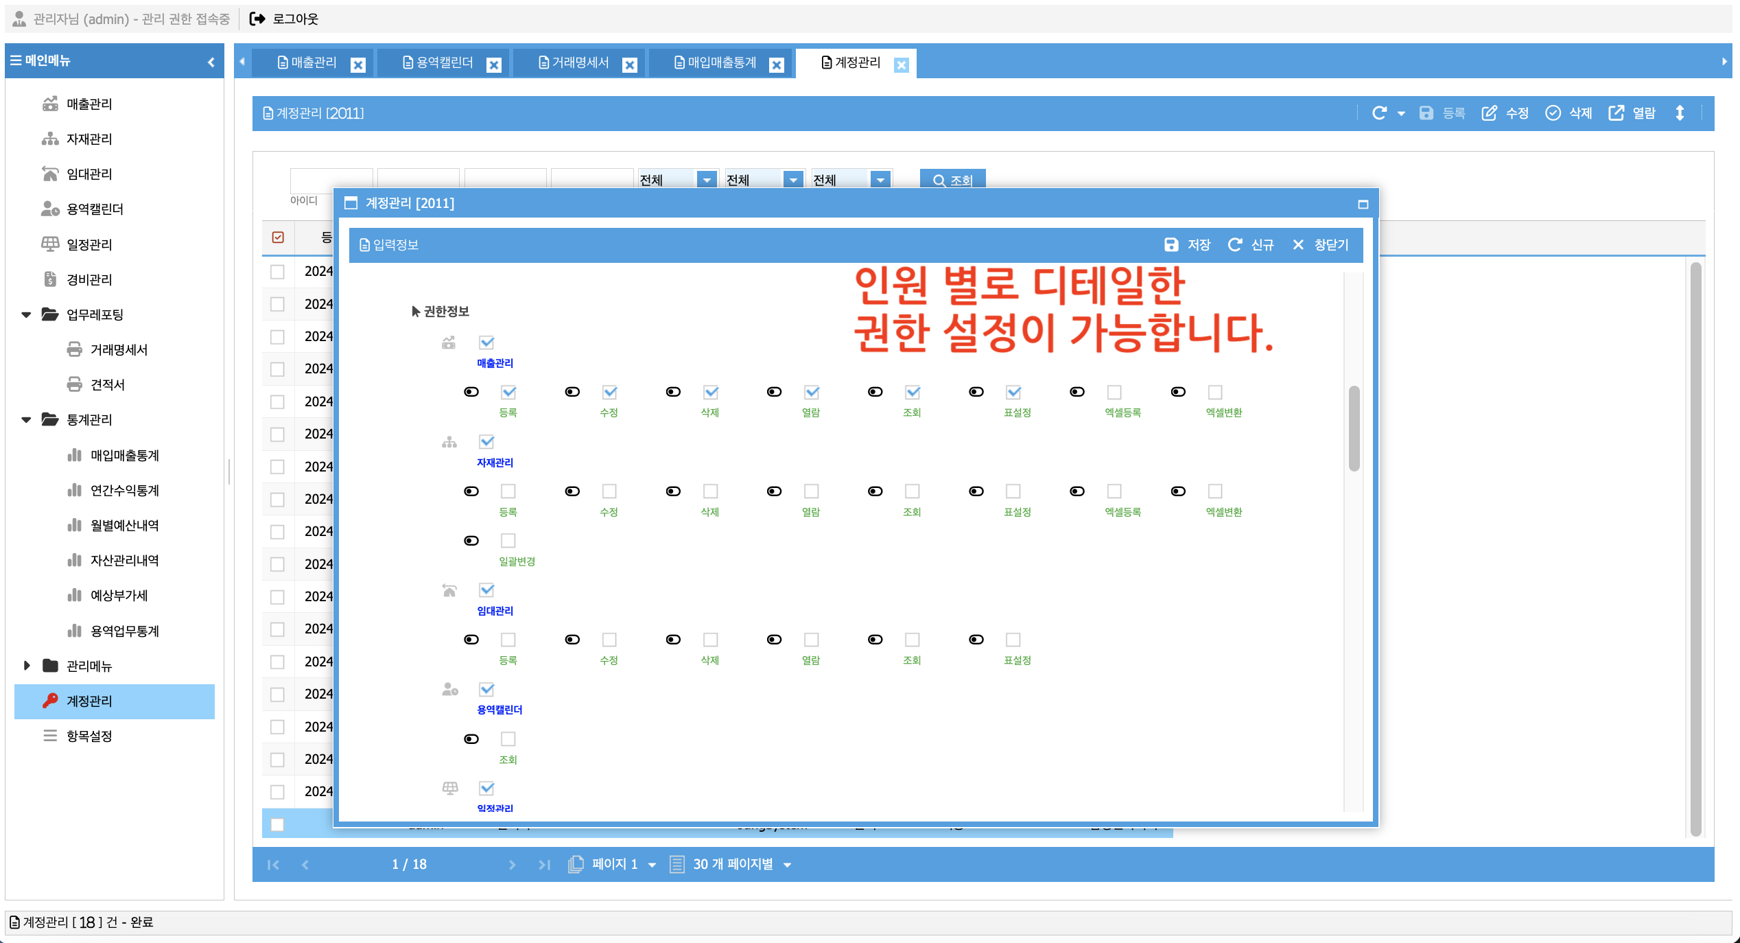
Task: Click the 열람 open-view icon in toolbar
Action: pyautogui.click(x=1616, y=113)
